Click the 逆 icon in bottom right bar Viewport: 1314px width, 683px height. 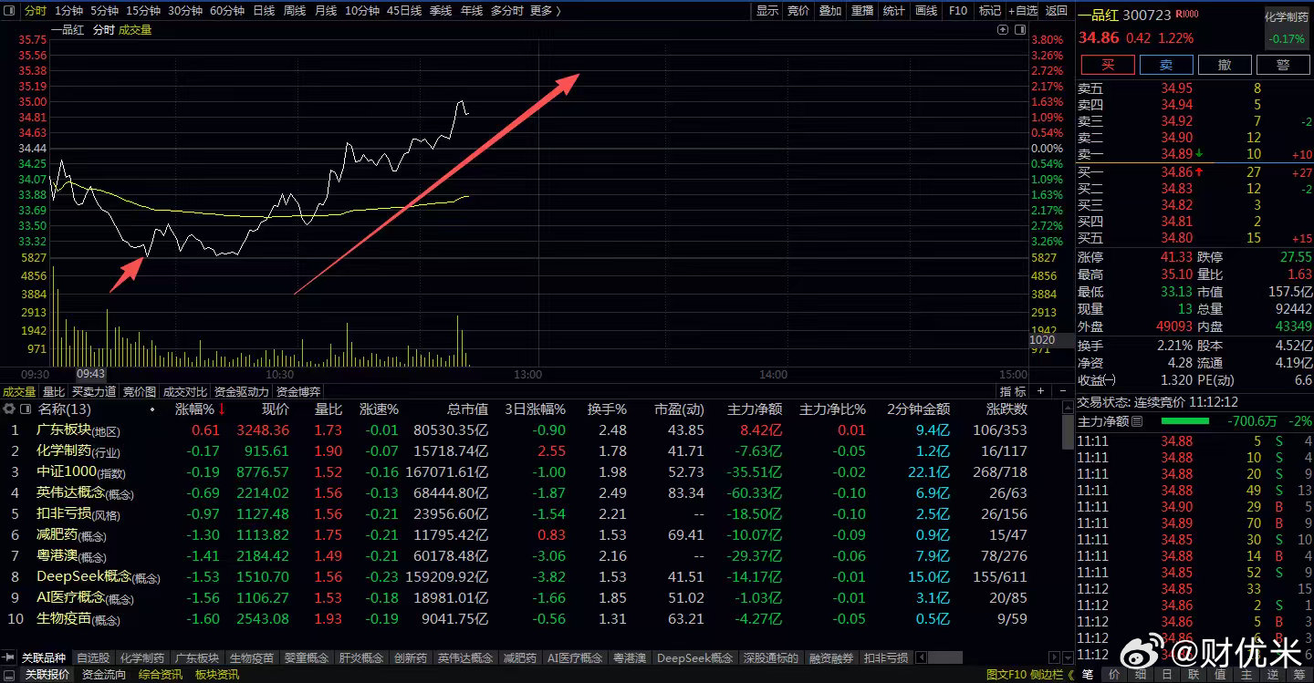(1273, 674)
